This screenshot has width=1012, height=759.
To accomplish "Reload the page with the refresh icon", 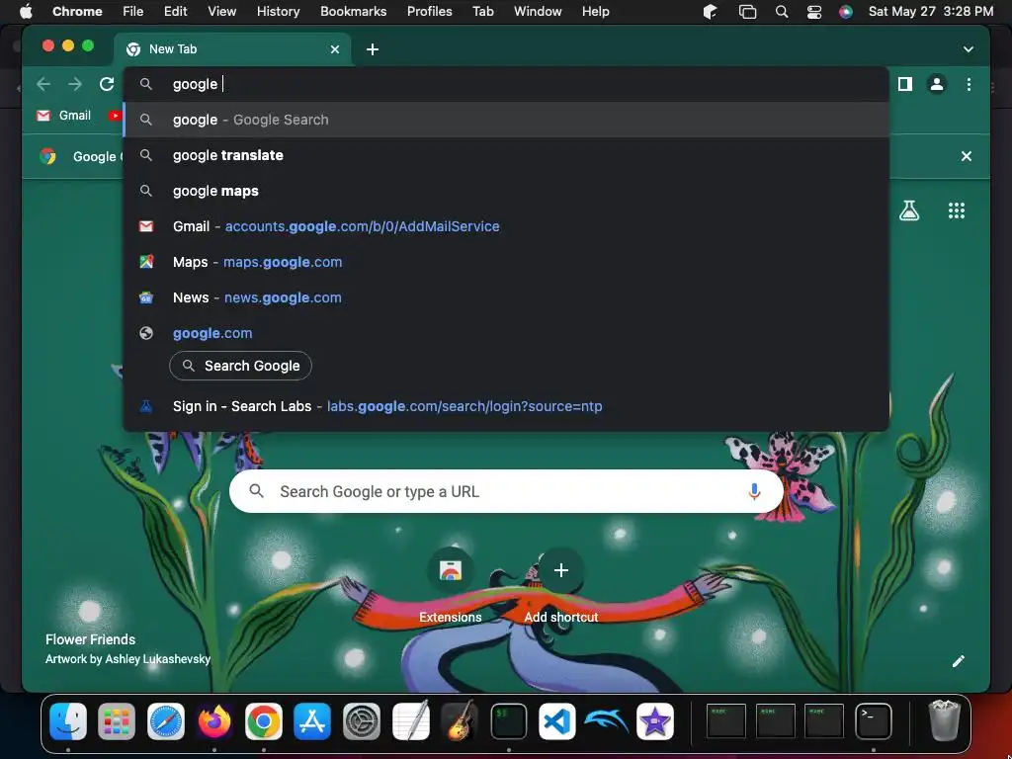I will pyautogui.click(x=107, y=84).
